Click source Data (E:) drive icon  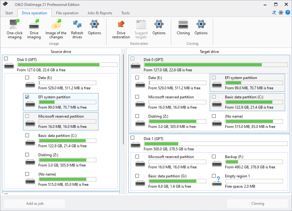coord(30,85)
